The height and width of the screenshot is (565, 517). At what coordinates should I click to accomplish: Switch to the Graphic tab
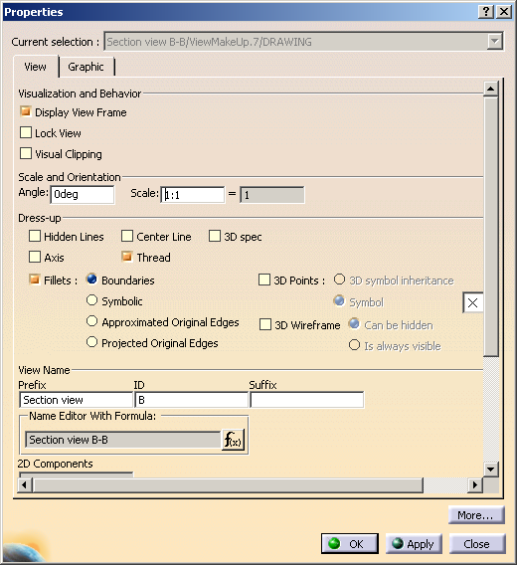(x=86, y=67)
